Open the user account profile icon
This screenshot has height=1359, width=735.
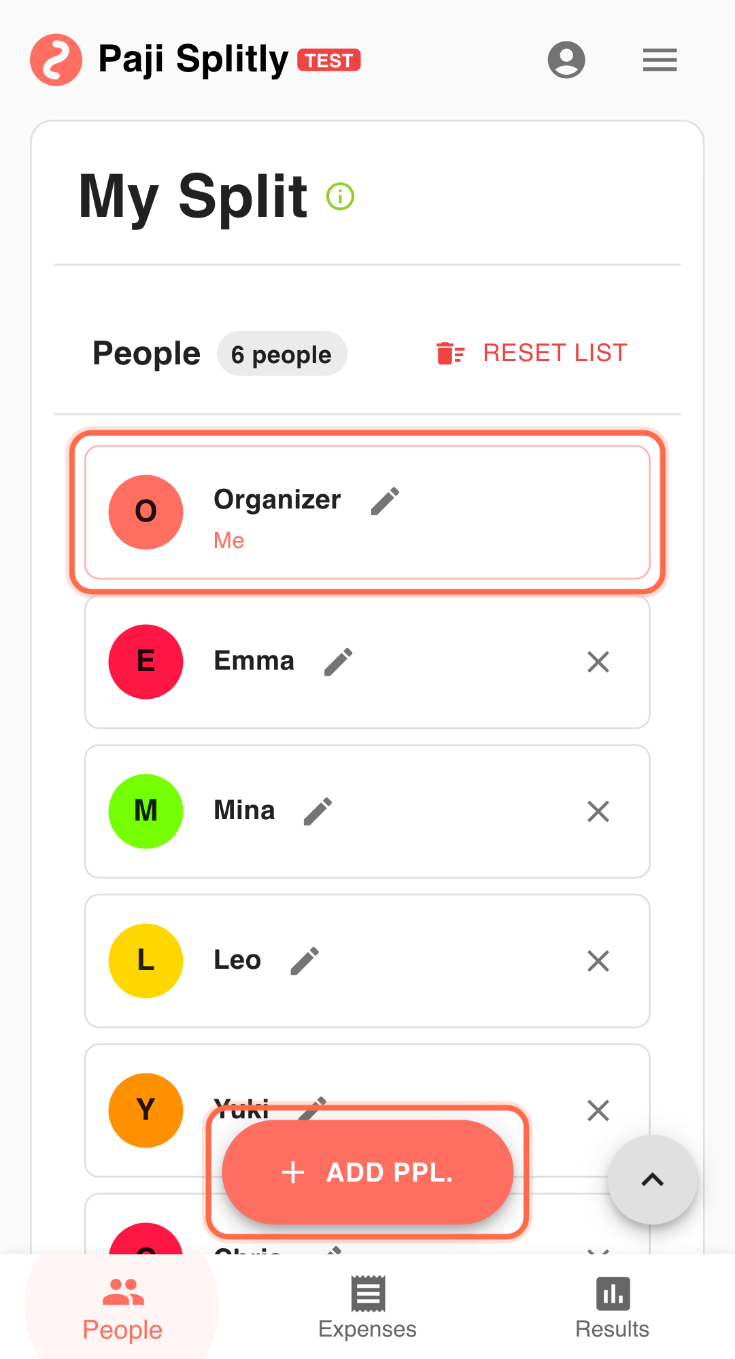tap(566, 60)
